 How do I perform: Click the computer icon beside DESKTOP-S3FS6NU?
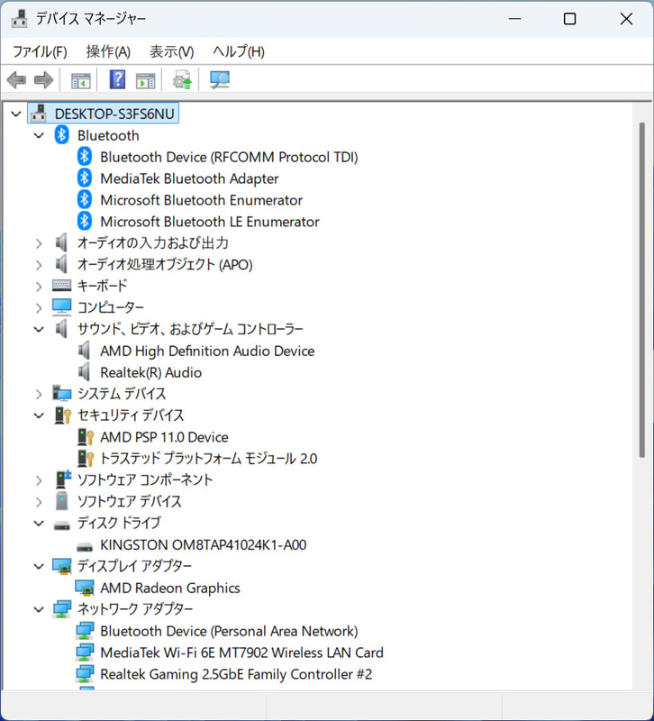pyautogui.click(x=39, y=114)
